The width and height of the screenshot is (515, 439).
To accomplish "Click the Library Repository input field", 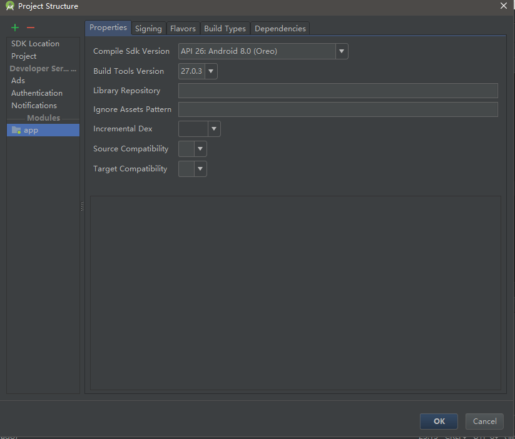I will pos(338,91).
